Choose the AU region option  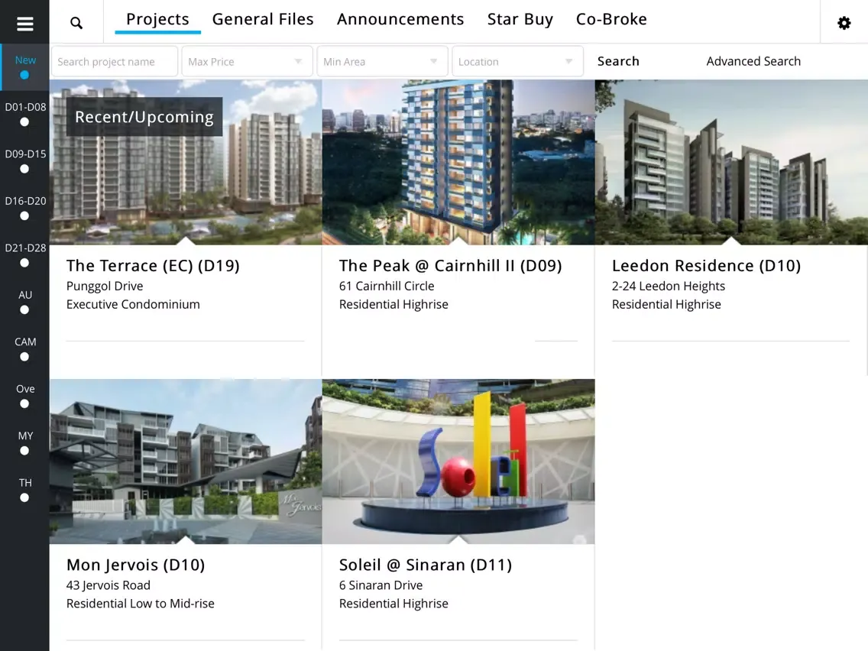(25, 302)
